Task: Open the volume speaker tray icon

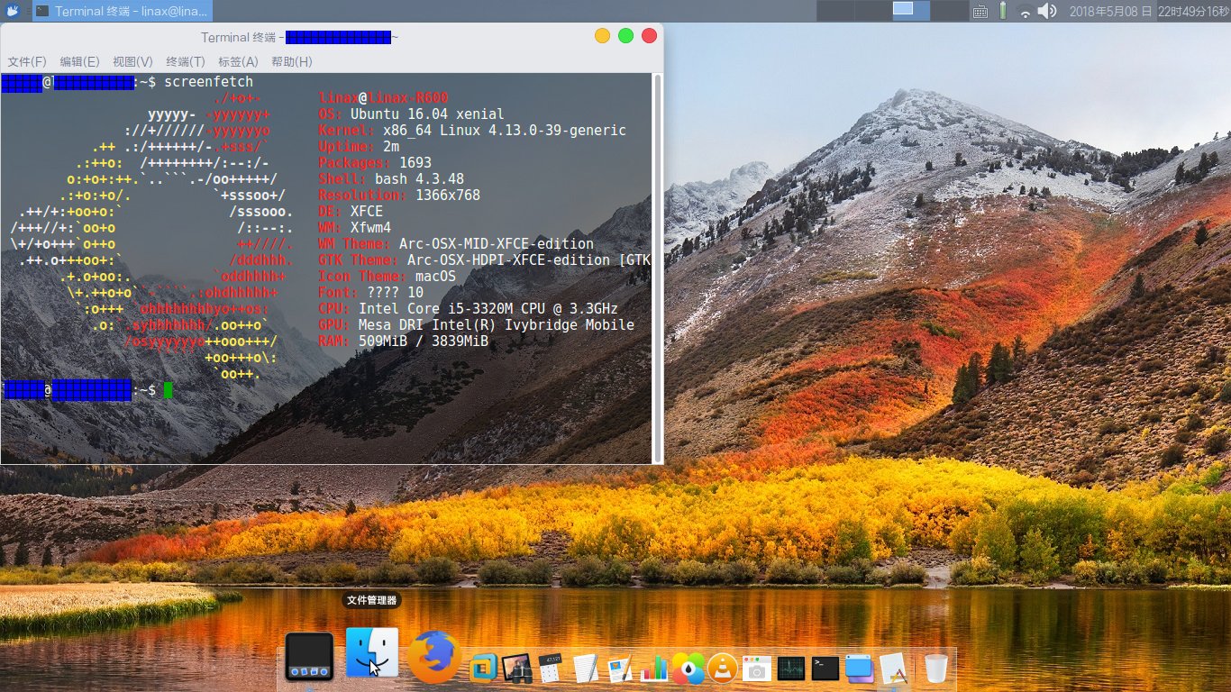Action: click(1046, 11)
